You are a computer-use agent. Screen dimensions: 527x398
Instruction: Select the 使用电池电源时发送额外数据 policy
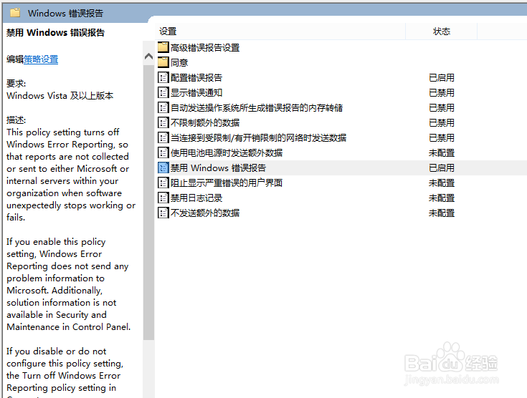pyautogui.click(x=227, y=153)
